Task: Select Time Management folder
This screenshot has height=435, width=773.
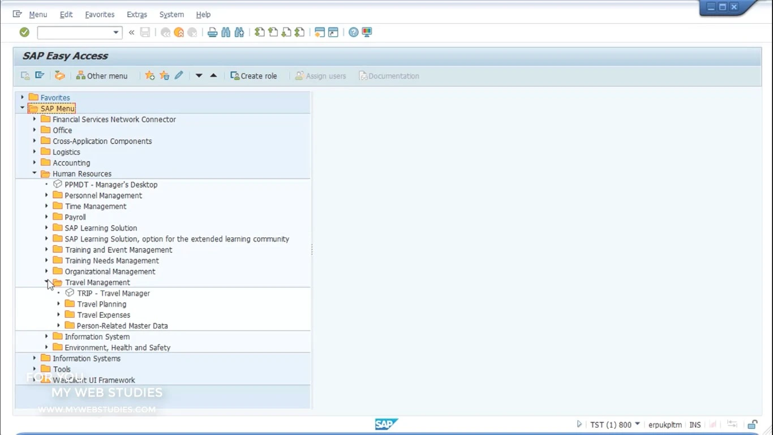Action: pos(96,206)
